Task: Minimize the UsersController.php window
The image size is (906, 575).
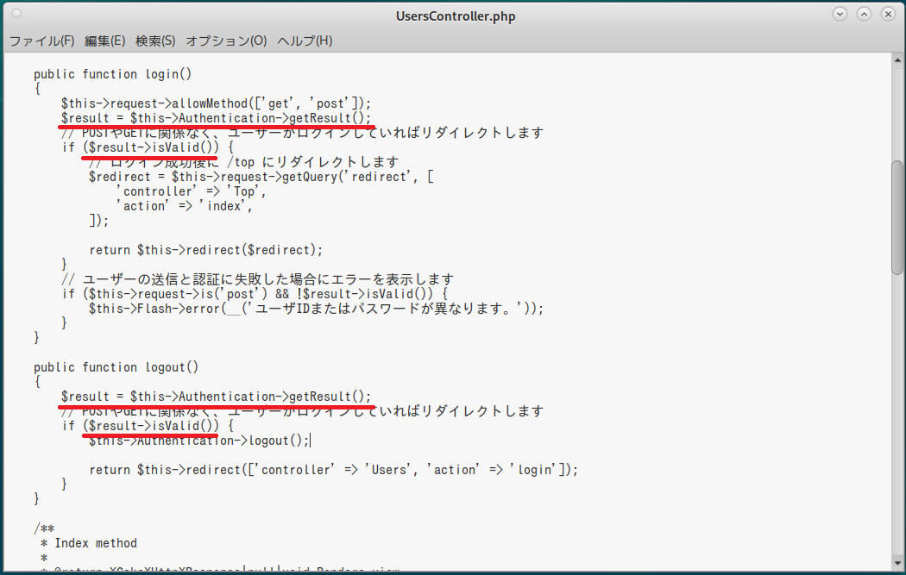Action: click(840, 15)
